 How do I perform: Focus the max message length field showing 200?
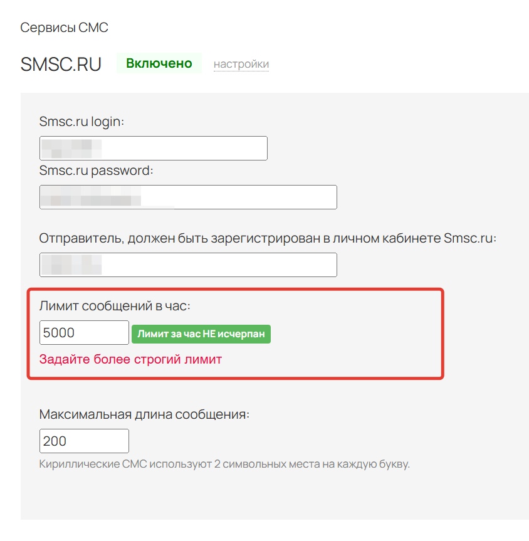(x=84, y=441)
